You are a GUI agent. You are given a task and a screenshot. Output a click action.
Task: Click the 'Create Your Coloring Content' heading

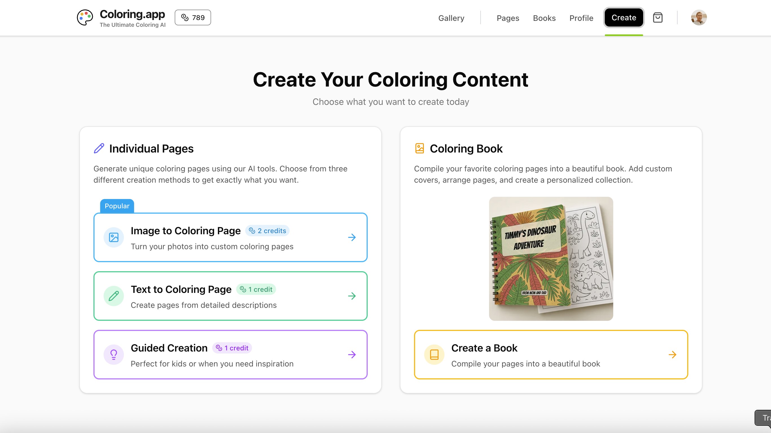tap(391, 79)
